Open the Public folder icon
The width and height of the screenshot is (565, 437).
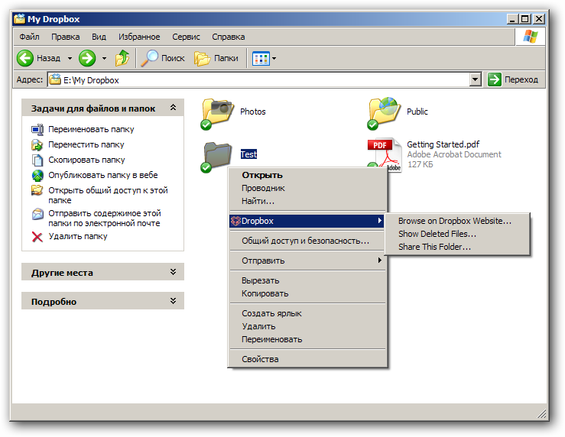click(384, 113)
